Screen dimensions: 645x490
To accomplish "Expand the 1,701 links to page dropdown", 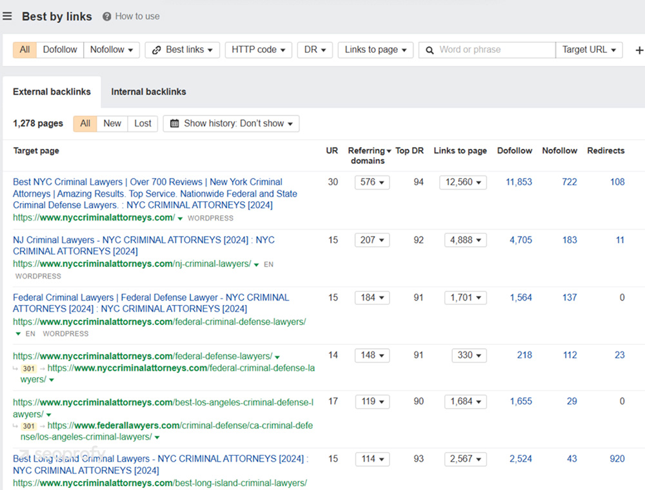I will (466, 298).
